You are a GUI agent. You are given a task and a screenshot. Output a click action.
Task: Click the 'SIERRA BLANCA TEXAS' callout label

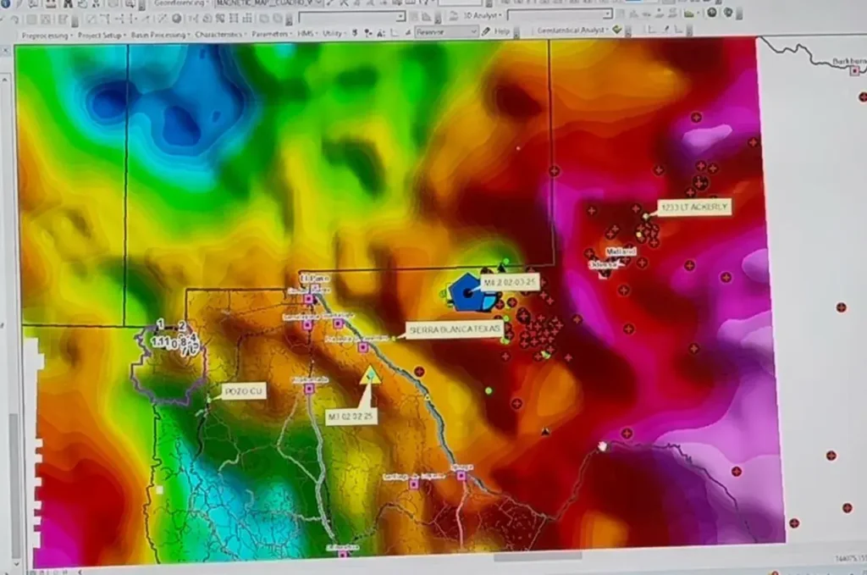coord(455,330)
